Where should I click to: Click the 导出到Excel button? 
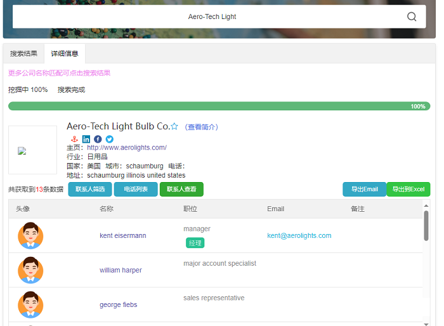coord(408,189)
